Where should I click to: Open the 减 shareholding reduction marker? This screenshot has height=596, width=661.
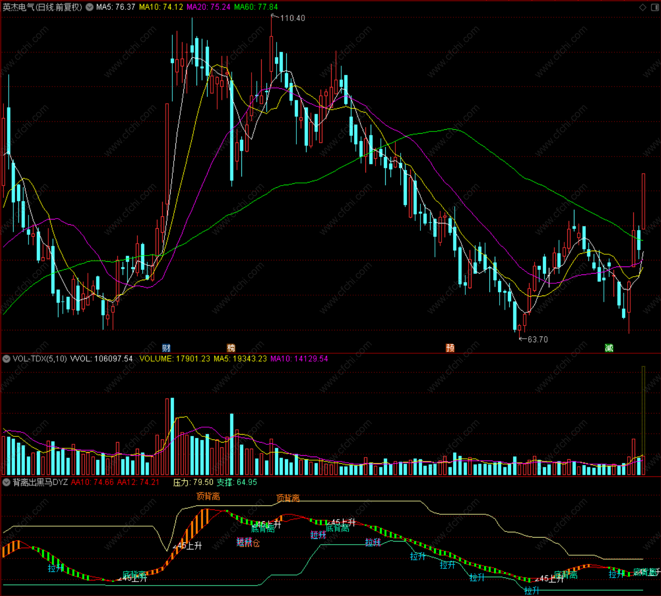[609, 348]
